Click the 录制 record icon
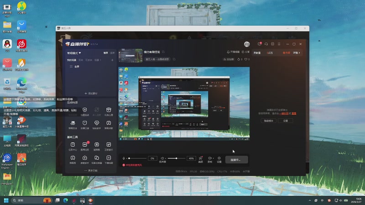This screenshot has height=205, width=365. click(209, 158)
